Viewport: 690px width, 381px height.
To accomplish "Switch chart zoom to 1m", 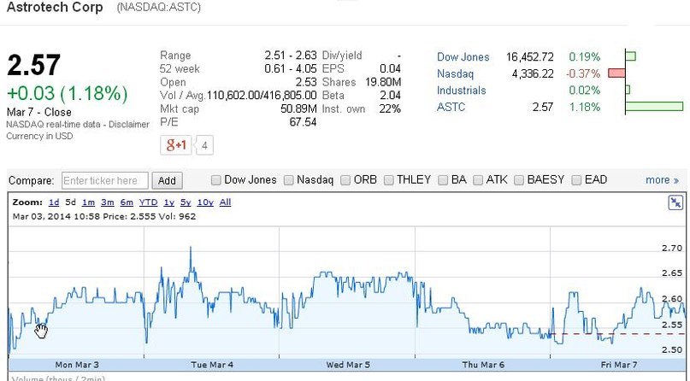I will 88,202.
